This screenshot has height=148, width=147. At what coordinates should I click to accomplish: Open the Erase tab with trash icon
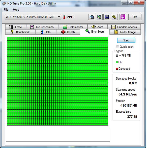point(16,27)
